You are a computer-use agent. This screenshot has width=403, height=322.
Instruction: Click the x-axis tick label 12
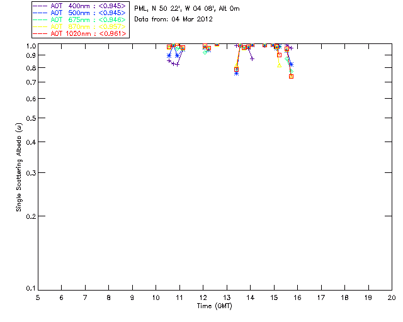tap(203, 297)
